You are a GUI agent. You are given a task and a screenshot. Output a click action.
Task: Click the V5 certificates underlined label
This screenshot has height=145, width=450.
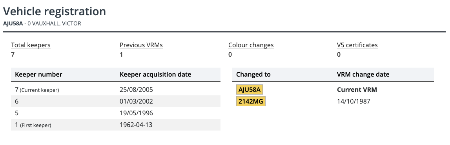pyautogui.click(x=357, y=45)
